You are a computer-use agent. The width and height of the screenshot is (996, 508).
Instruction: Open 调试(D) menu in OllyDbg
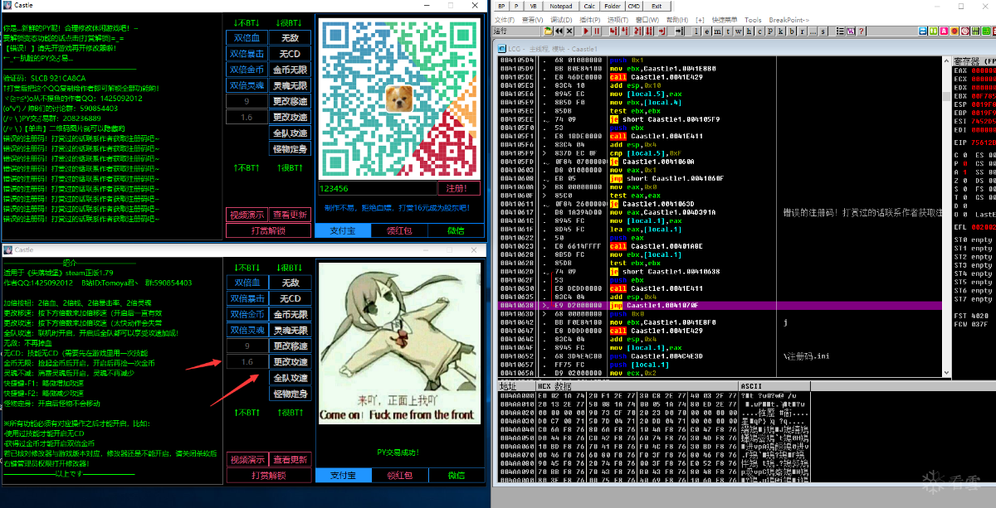pos(560,19)
